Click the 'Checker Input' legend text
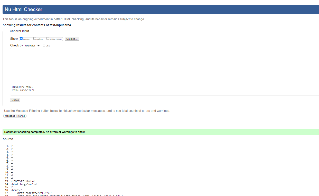Viewport: 319px width, 196px height. point(20,31)
